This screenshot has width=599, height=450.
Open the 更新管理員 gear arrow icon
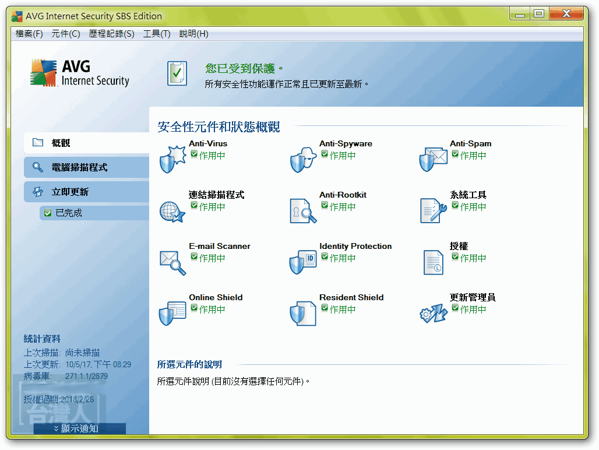pyautogui.click(x=433, y=314)
